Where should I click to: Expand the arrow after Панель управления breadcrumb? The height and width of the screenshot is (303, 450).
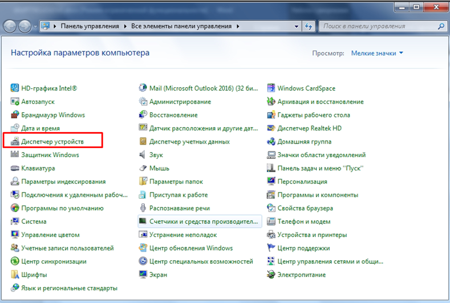pyautogui.click(x=125, y=26)
